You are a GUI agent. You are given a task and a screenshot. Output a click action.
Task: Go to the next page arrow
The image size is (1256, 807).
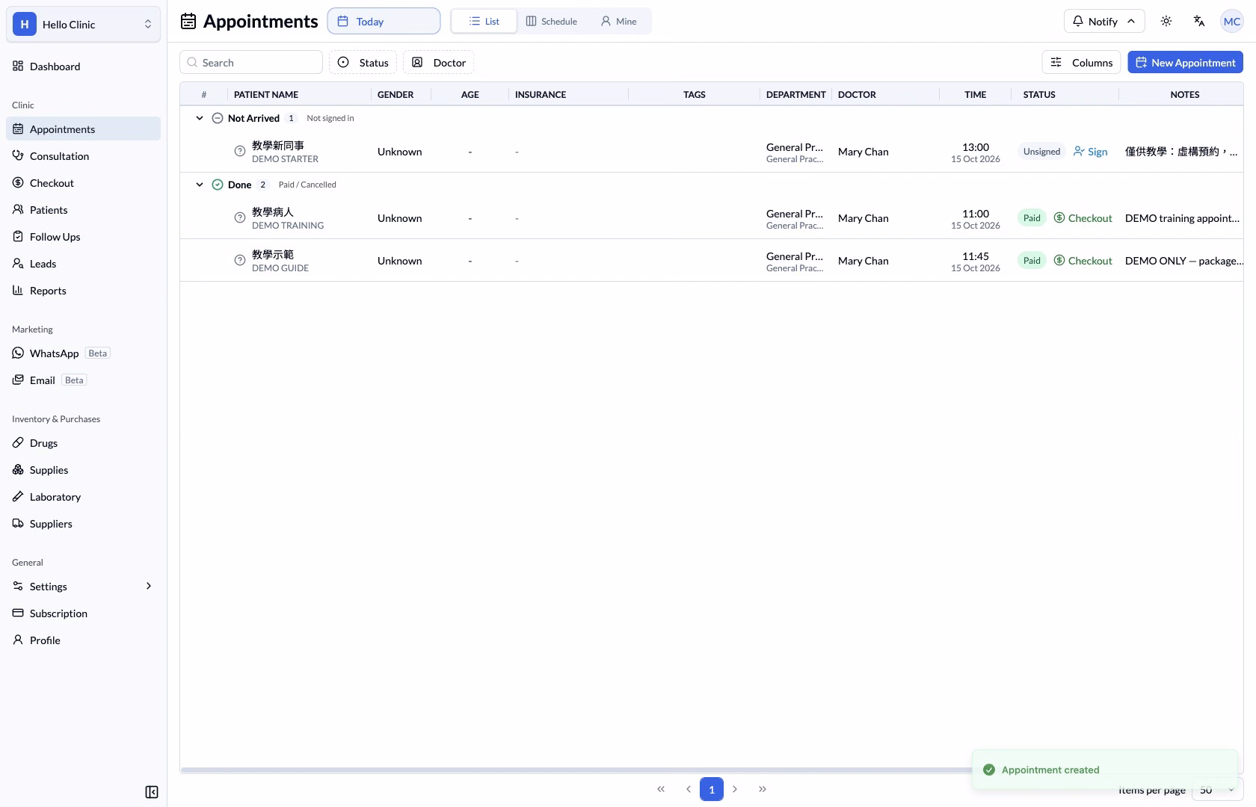point(735,789)
